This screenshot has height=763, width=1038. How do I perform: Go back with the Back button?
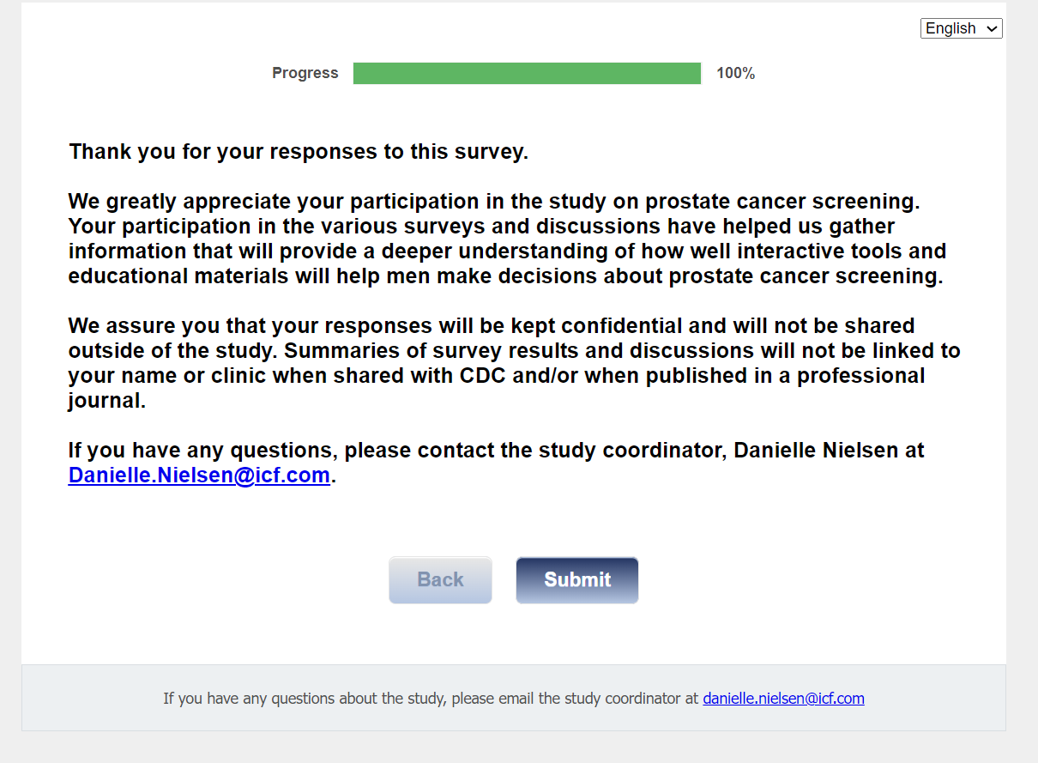440,580
